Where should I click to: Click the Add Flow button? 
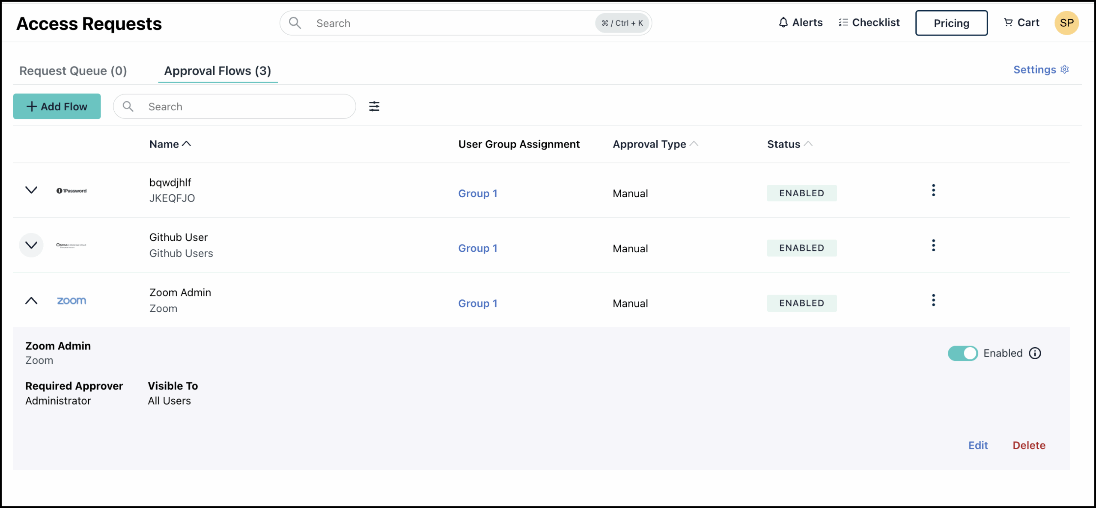pyautogui.click(x=57, y=106)
